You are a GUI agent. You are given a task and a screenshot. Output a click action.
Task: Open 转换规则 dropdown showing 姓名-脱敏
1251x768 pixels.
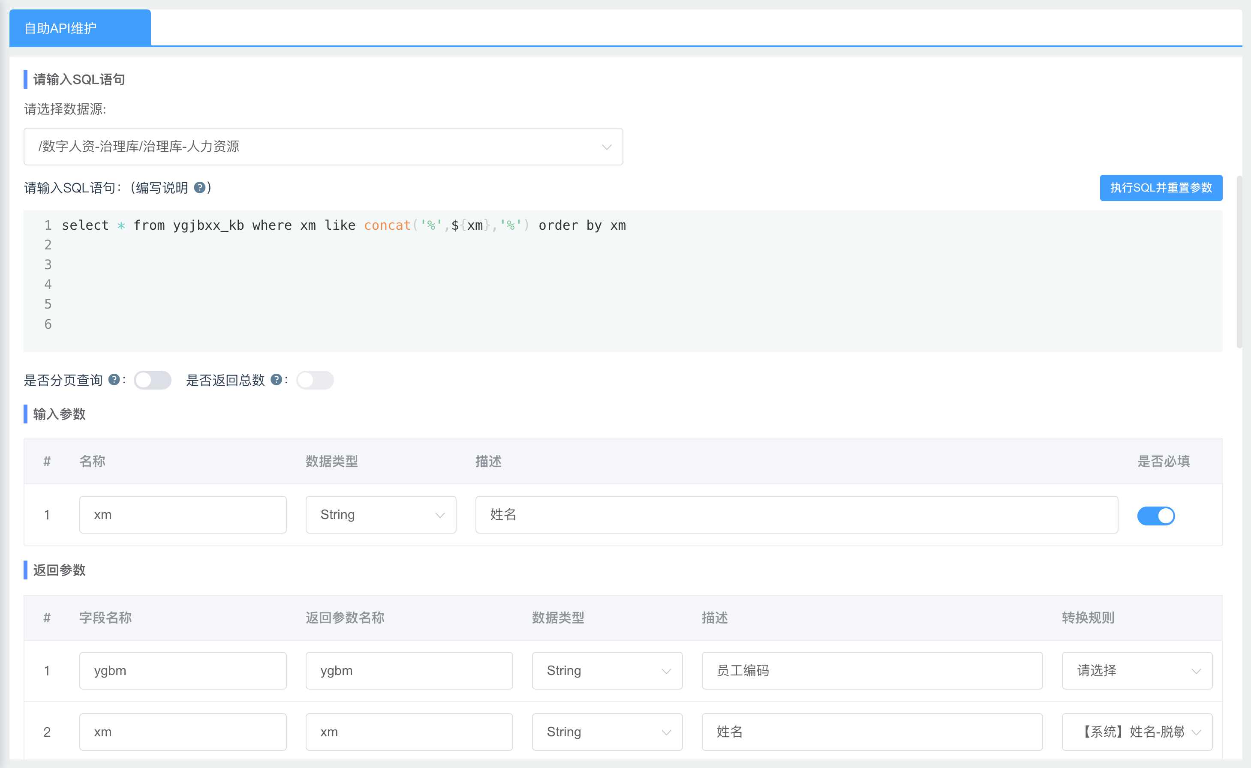click(1137, 732)
